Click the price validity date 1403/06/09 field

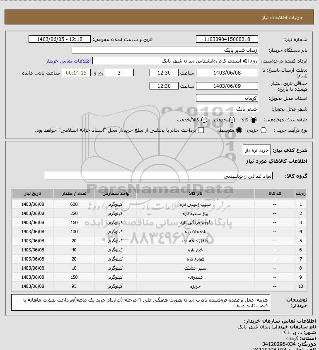[x=227, y=86]
